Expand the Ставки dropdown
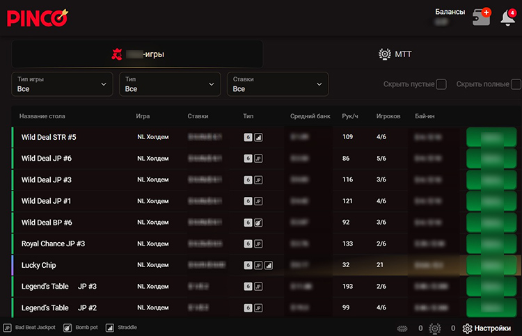The width and height of the screenshot is (522, 336). pos(278,84)
